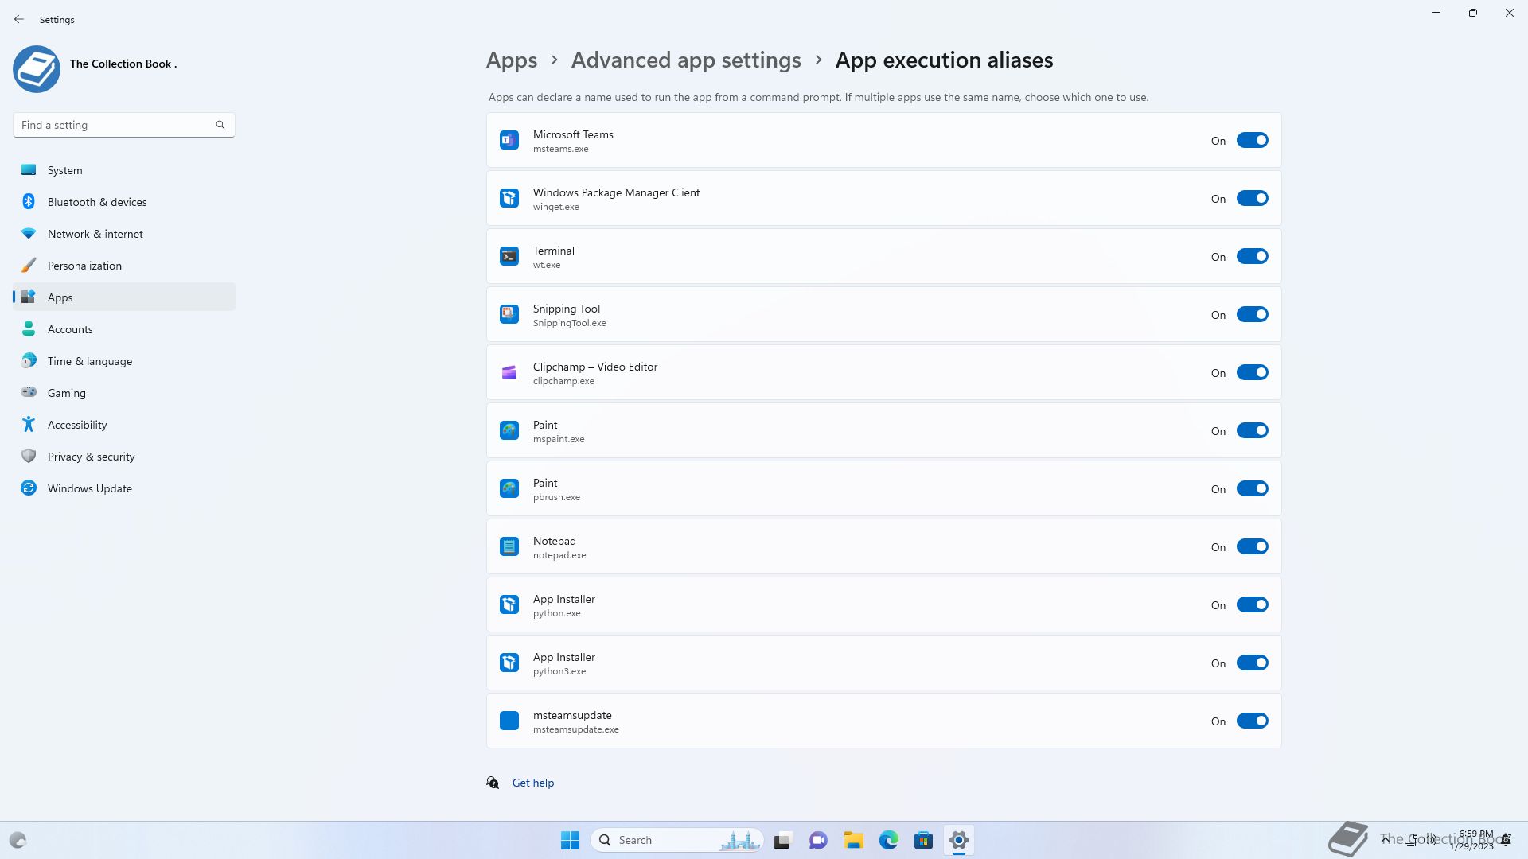Go to Network & internet settings

[124, 234]
